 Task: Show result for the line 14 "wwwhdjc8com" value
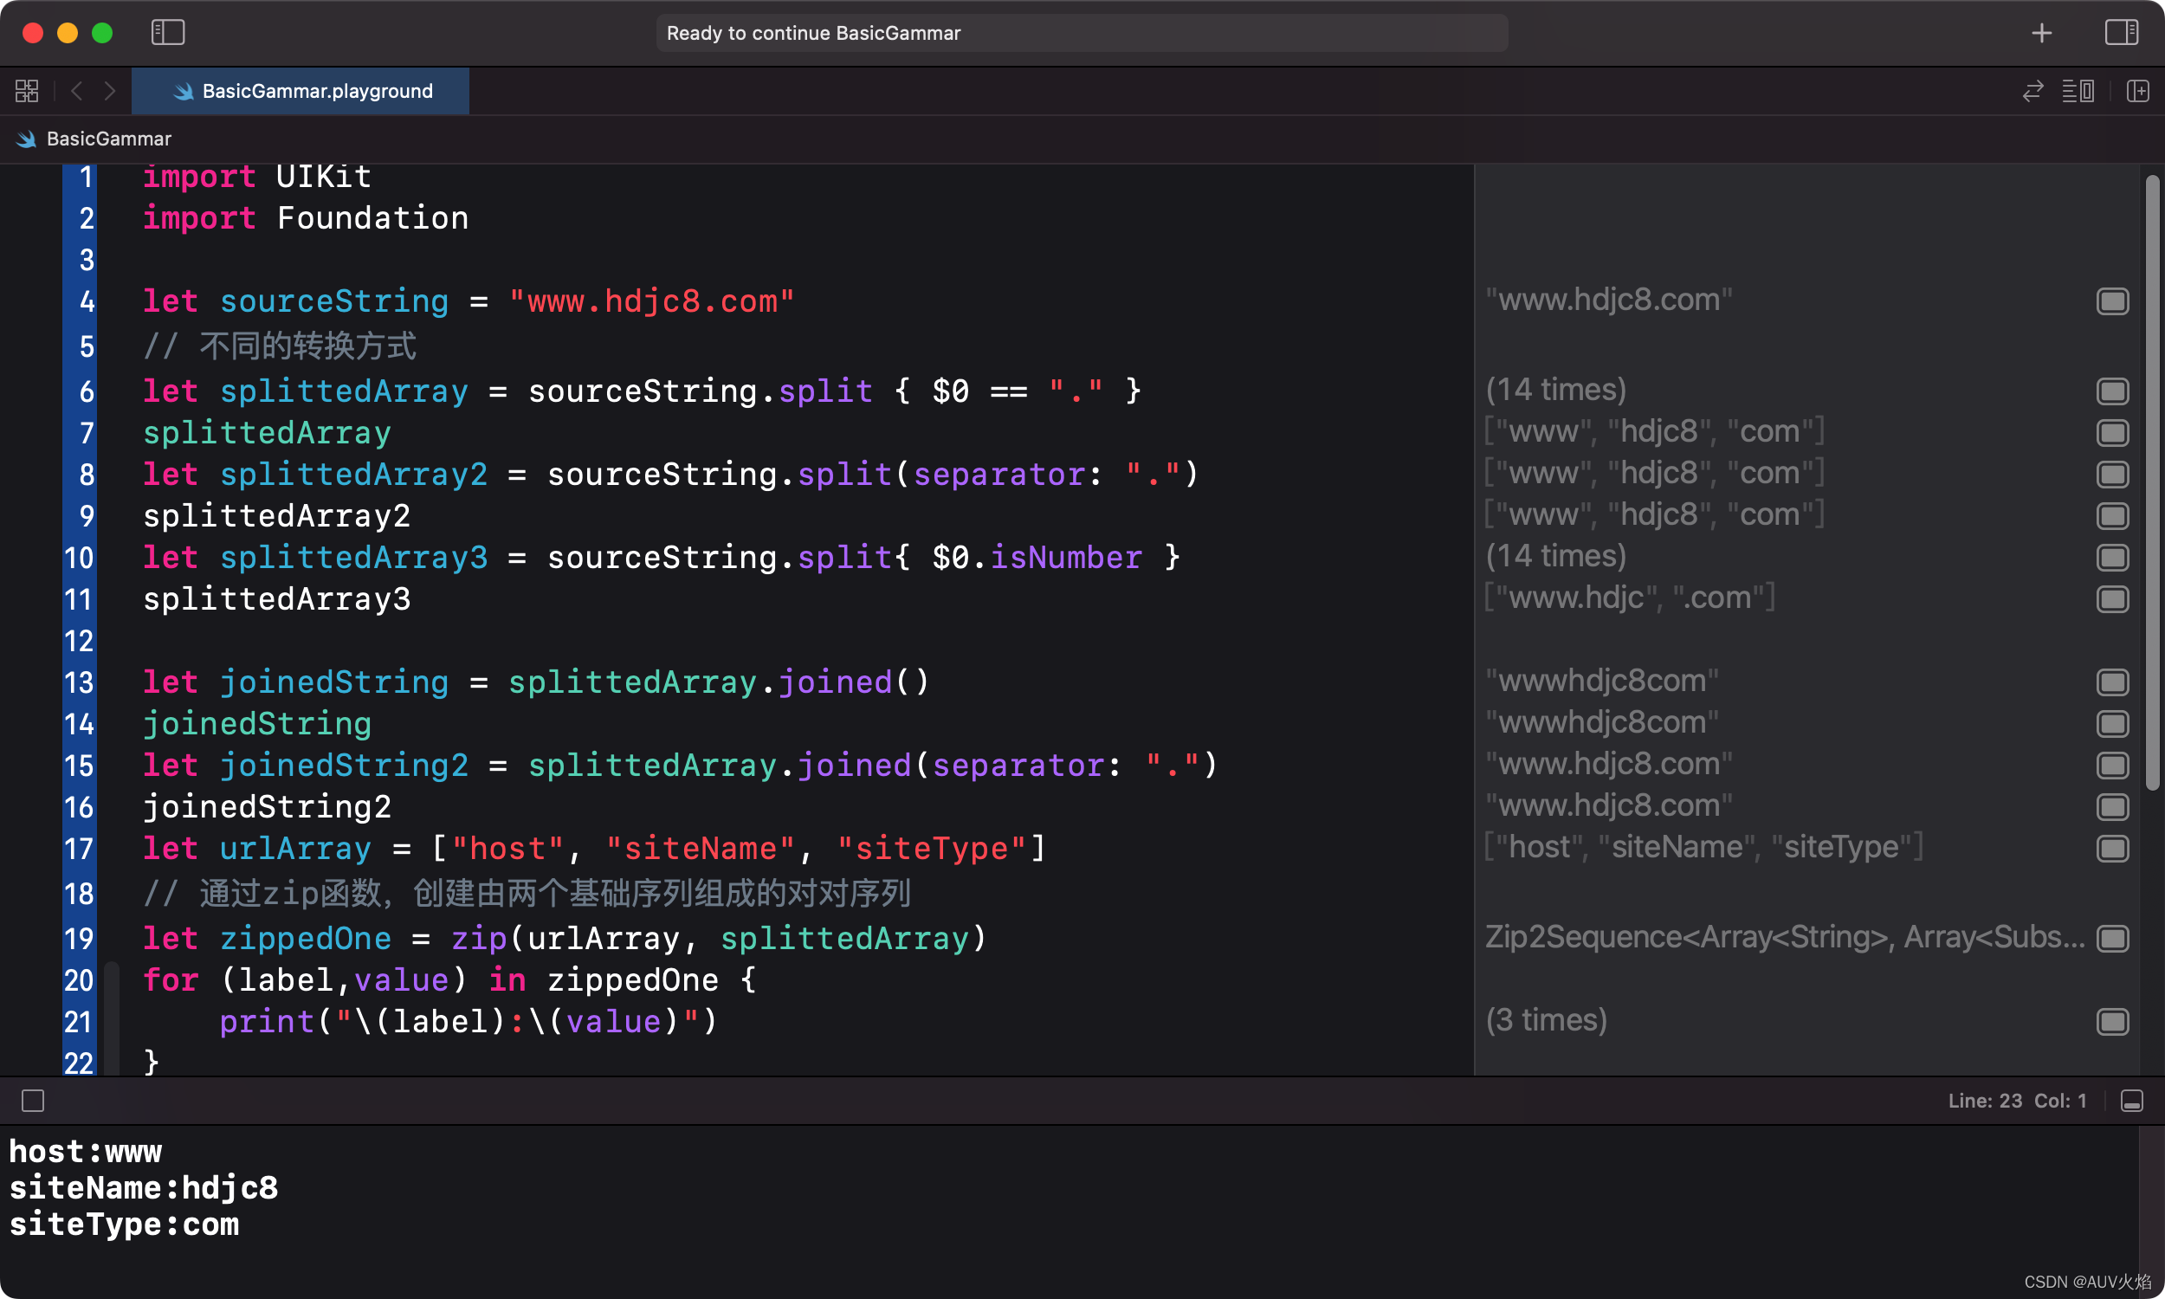click(x=2112, y=724)
